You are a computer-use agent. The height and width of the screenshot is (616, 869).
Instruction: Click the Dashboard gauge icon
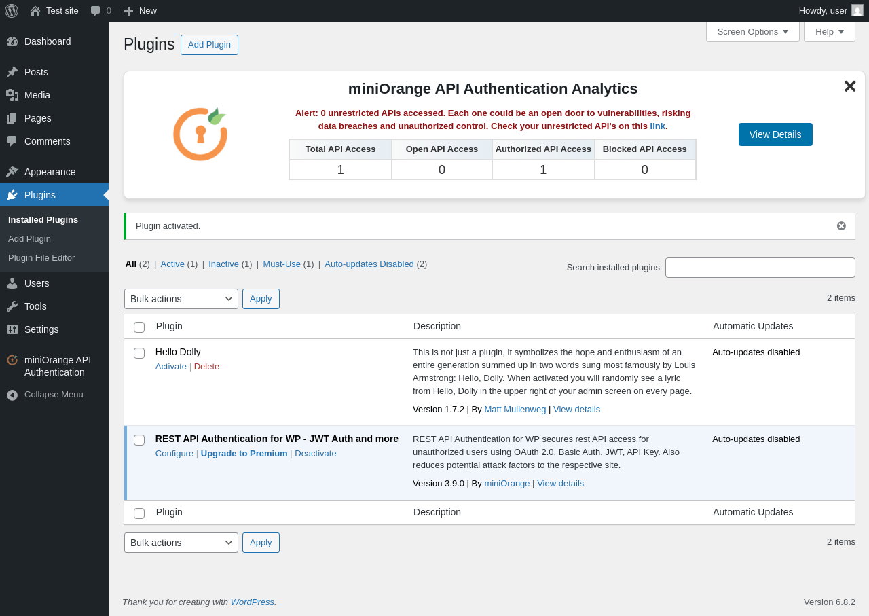(12, 41)
